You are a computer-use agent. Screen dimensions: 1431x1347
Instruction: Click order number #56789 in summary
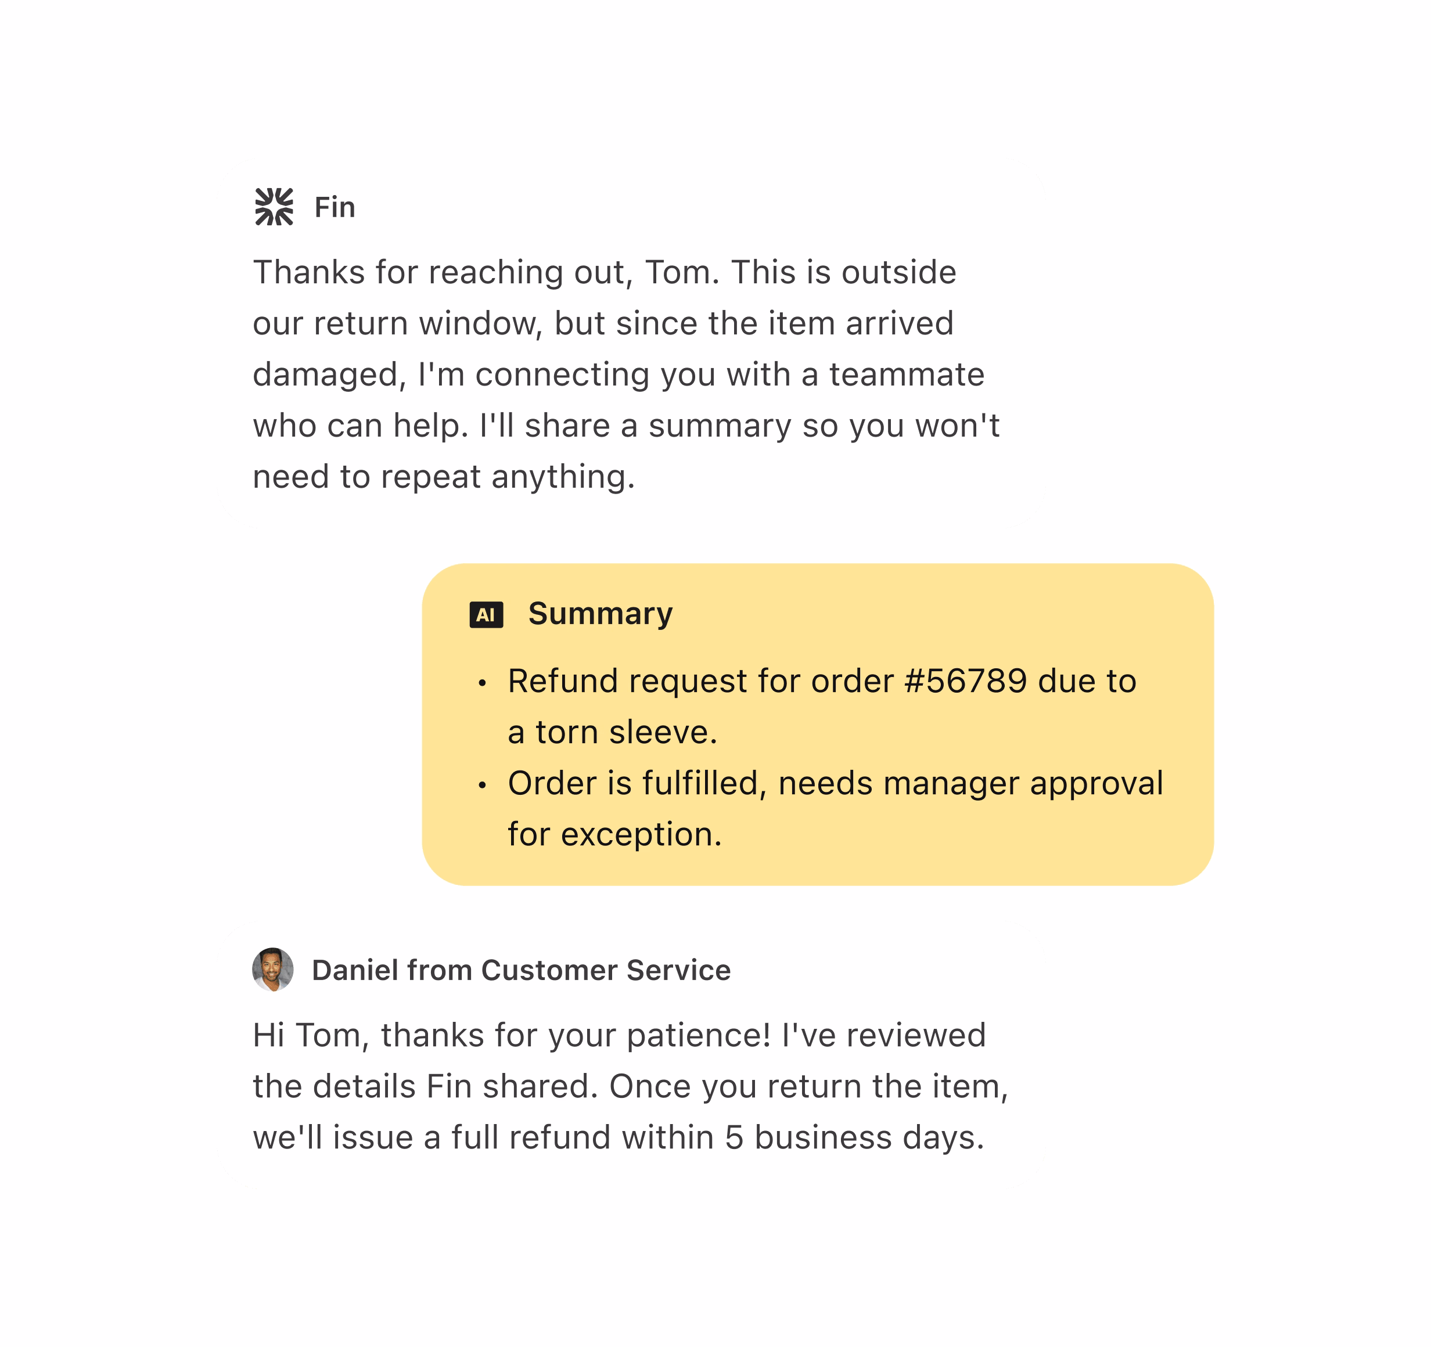tap(965, 680)
